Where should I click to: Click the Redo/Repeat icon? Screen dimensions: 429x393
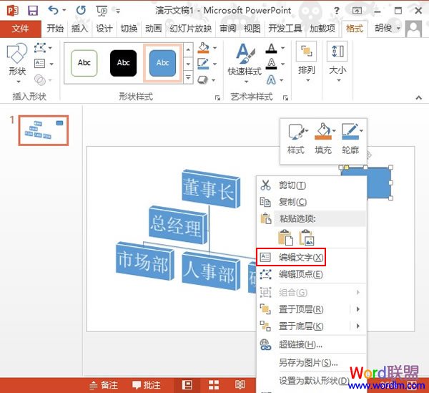pos(81,11)
